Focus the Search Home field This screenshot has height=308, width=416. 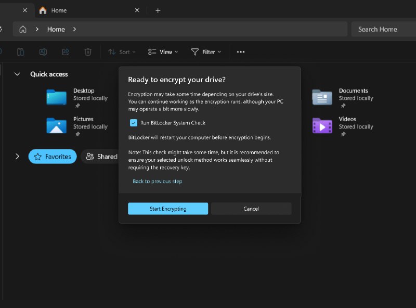(384, 29)
